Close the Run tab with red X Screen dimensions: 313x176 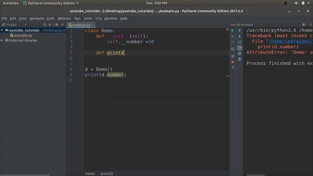tap(233, 62)
